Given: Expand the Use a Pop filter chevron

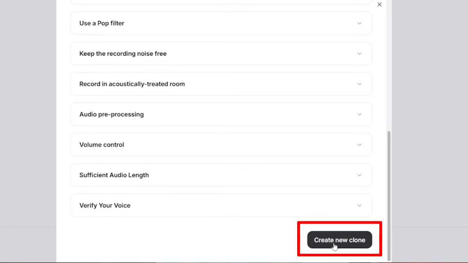Looking at the screenshot, I should (360, 23).
